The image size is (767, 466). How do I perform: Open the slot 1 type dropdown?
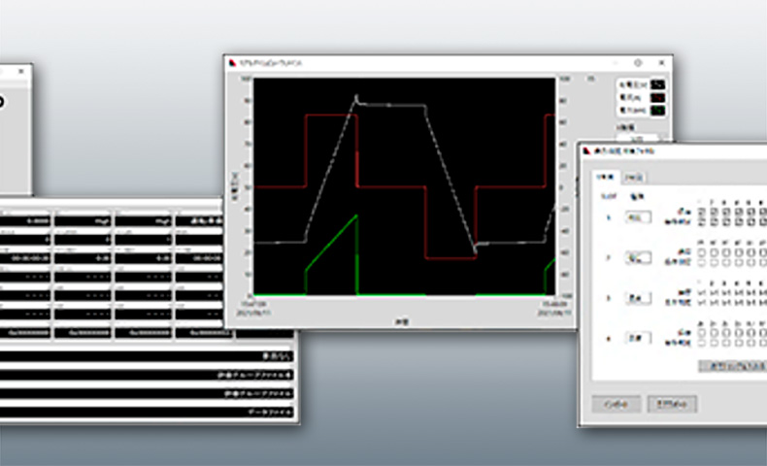638,217
